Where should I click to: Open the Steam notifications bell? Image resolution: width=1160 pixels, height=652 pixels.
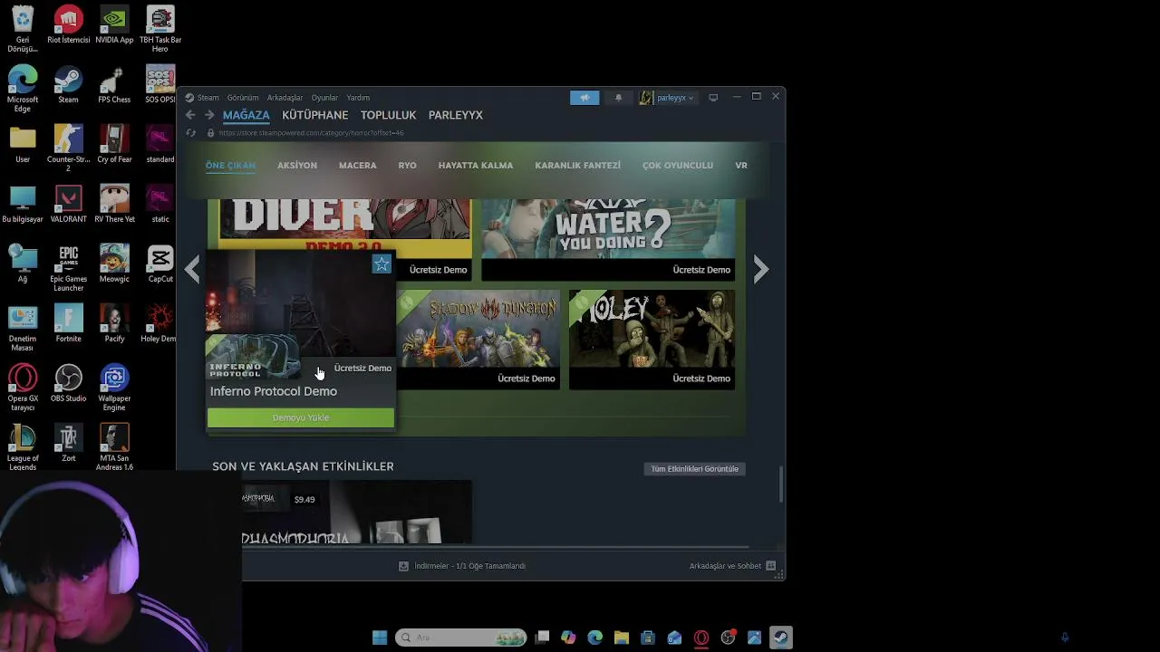(618, 98)
